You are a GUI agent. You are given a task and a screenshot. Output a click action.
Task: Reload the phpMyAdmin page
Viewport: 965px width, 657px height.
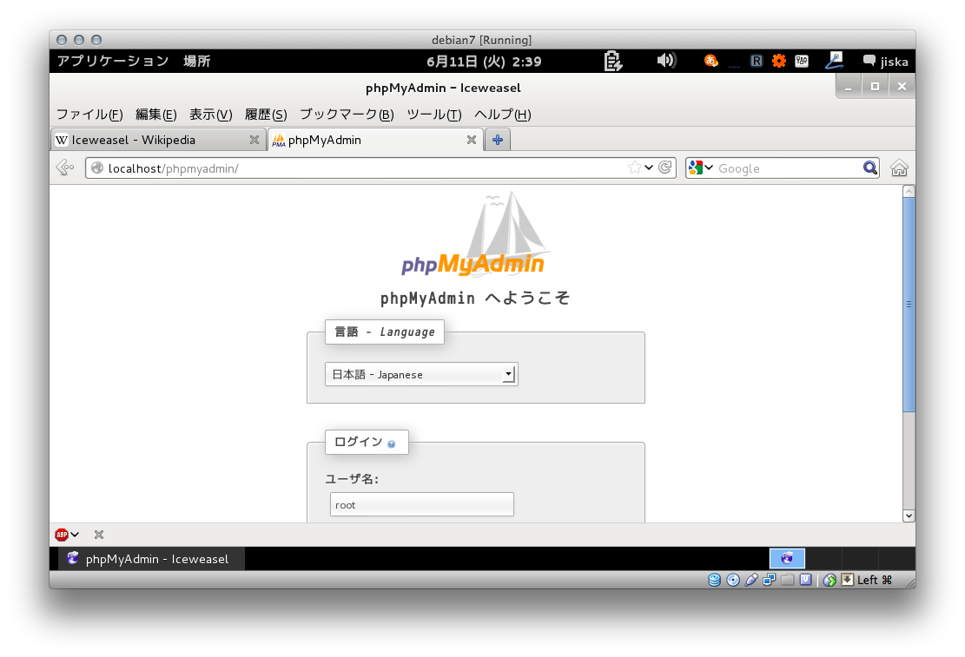[664, 168]
